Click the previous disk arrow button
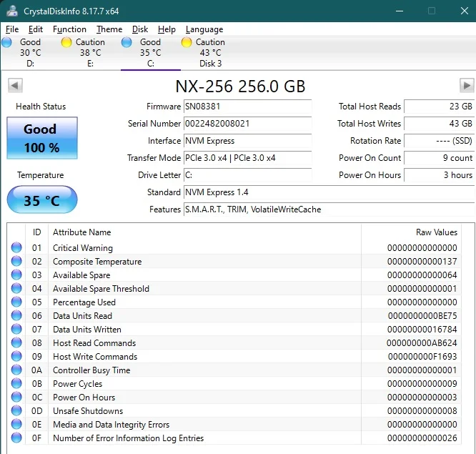476x454 pixels. pos(14,86)
